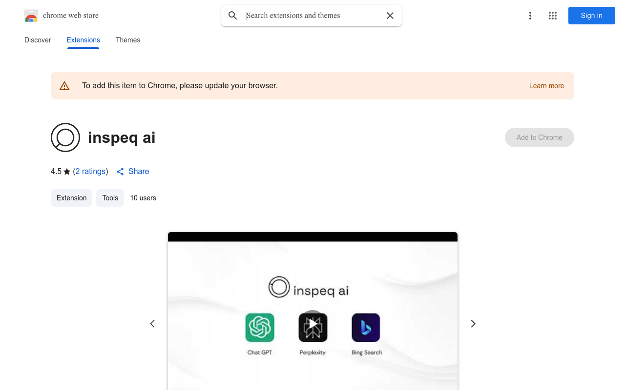Click the Chrome Web Store logo

[x=31, y=16]
